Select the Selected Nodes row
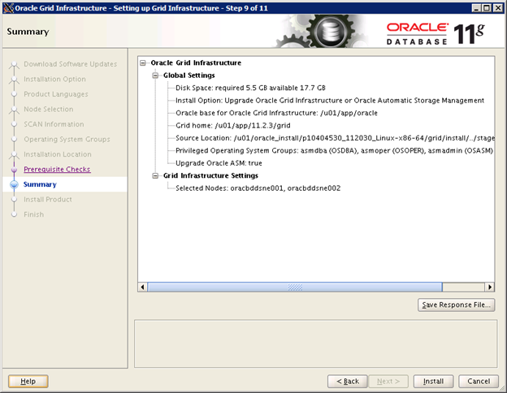This screenshot has width=507, height=393. [x=258, y=188]
